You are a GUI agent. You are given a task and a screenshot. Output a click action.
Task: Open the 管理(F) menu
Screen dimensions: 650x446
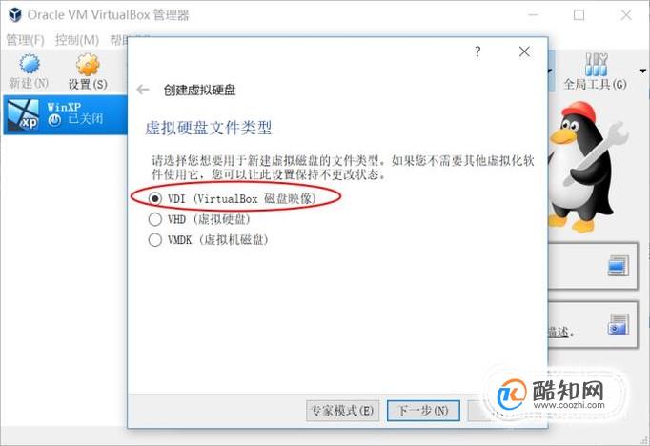pyautogui.click(x=26, y=40)
